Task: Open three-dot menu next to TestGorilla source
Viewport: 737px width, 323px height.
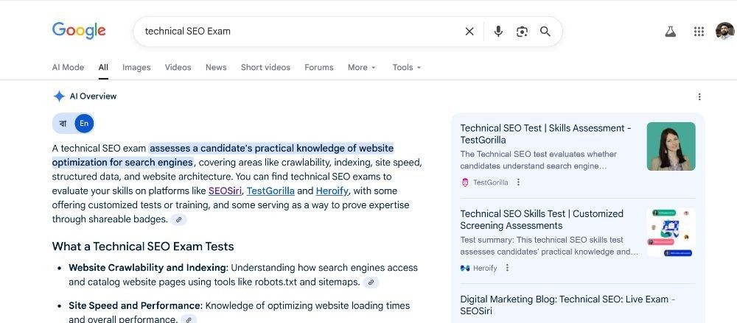Action: pos(518,182)
